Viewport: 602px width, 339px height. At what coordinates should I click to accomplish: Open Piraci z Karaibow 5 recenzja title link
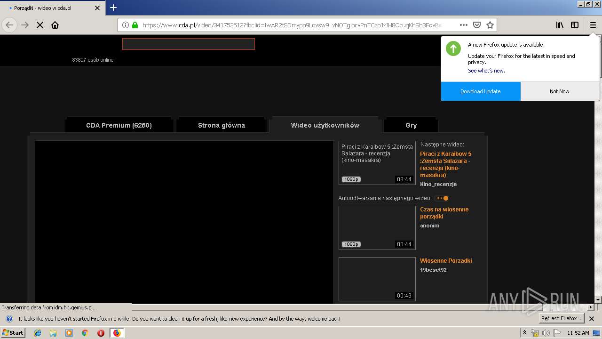click(446, 164)
